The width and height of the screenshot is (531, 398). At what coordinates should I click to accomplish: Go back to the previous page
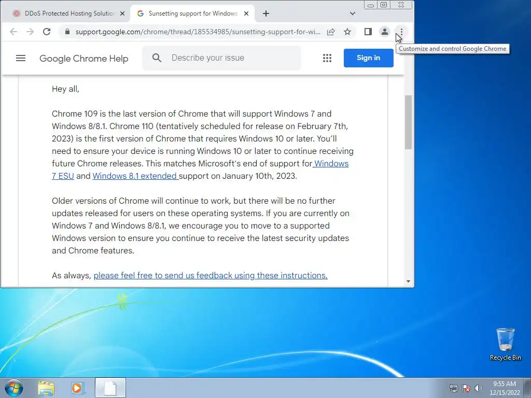[13, 32]
